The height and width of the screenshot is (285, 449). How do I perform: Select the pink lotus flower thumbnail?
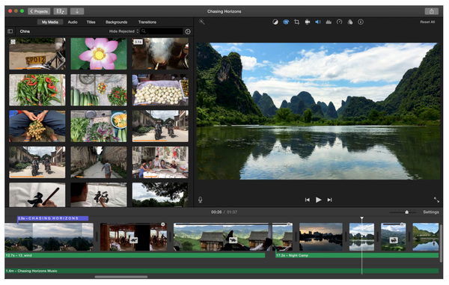click(99, 54)
